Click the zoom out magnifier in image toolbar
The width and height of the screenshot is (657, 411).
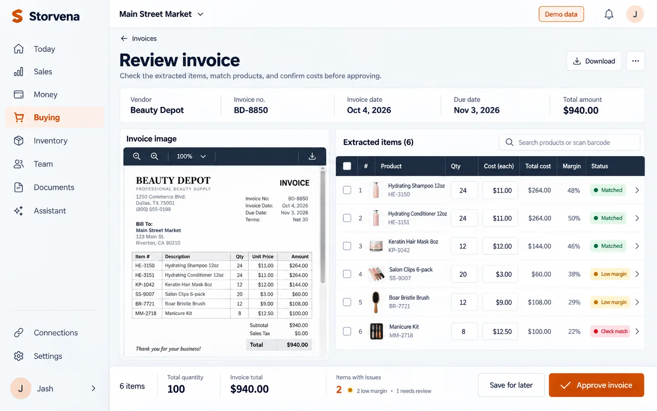point(137,156)
